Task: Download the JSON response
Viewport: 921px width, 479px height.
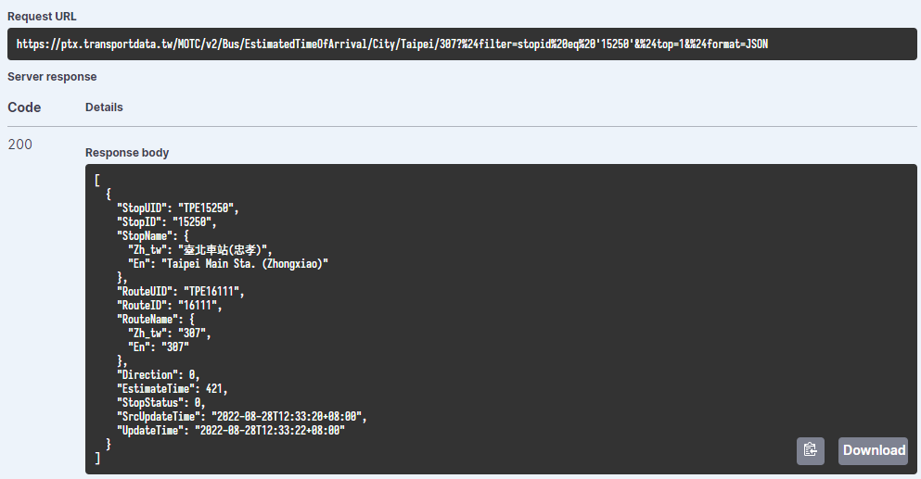Action: coord(874,451)
